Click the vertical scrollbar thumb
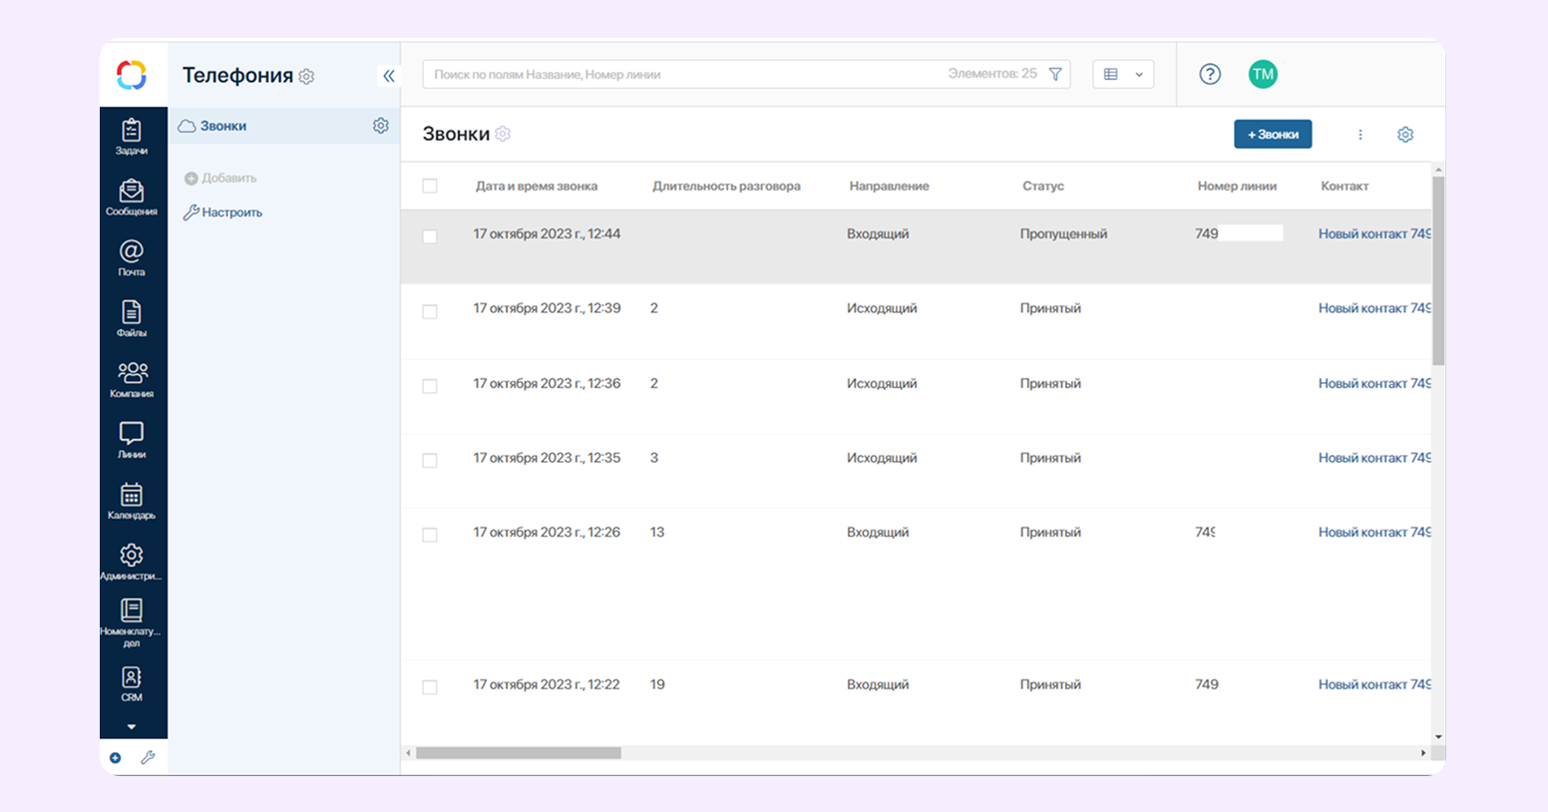This screenshot has height=812, width=1548. pyautogui.click(x=1438, y=271)
